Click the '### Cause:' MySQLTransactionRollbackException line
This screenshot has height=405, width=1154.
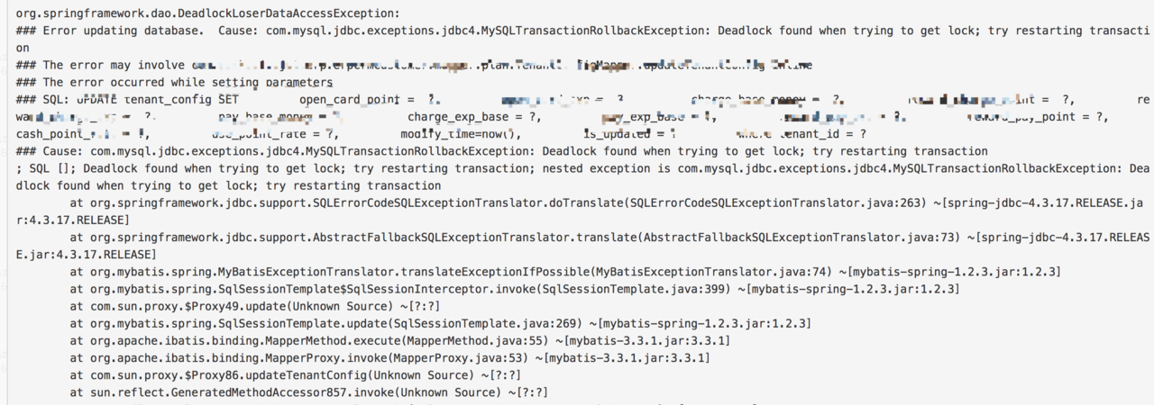pyautogui.click(x=501, y=150)
